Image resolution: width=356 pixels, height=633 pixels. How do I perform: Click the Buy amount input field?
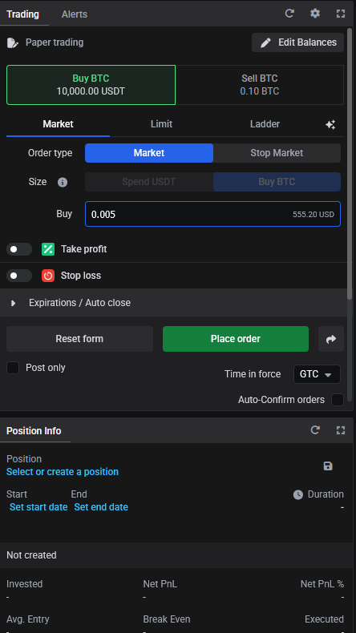click(x=212, y=214)
